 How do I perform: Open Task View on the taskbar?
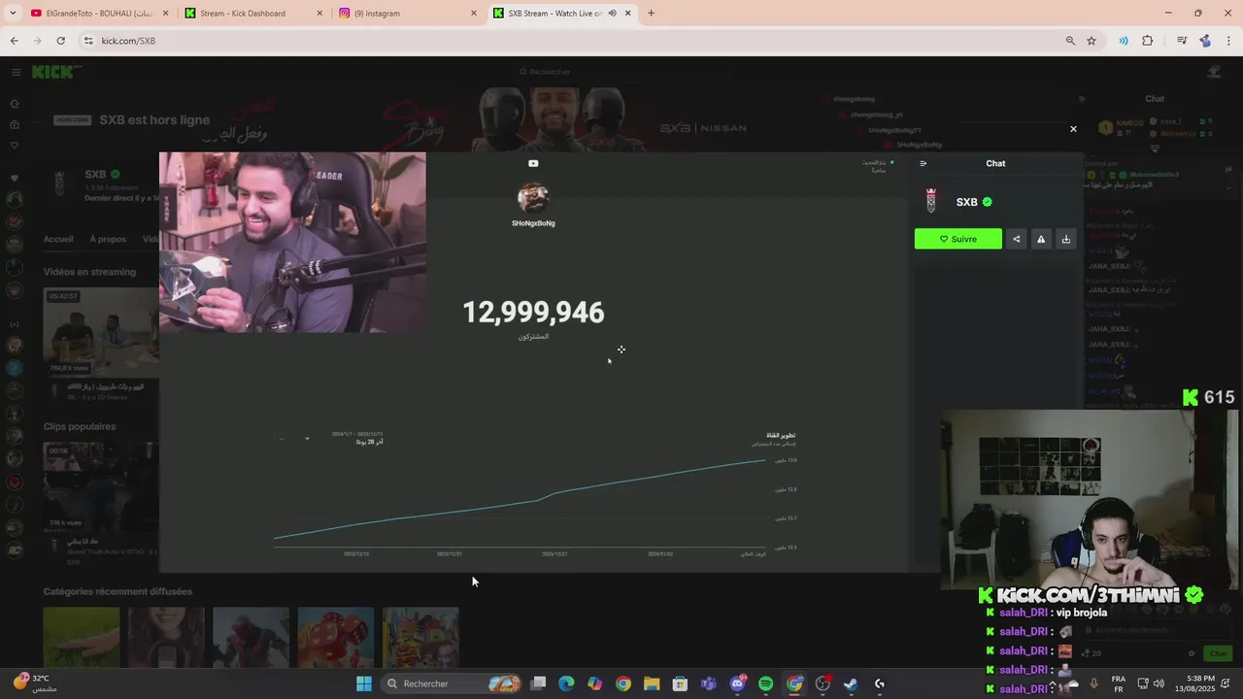[538, 683]
